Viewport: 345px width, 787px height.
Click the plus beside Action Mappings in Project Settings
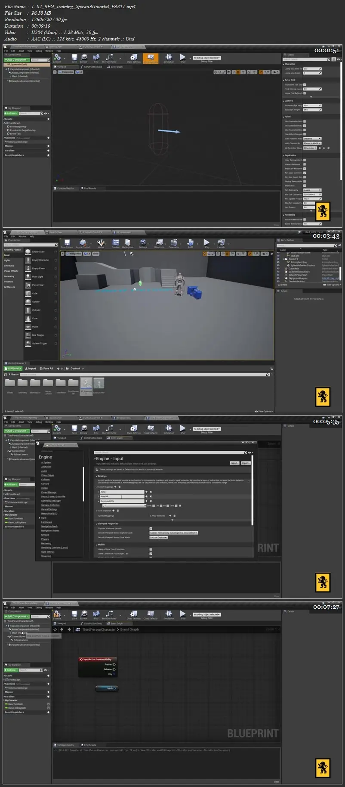114,487
